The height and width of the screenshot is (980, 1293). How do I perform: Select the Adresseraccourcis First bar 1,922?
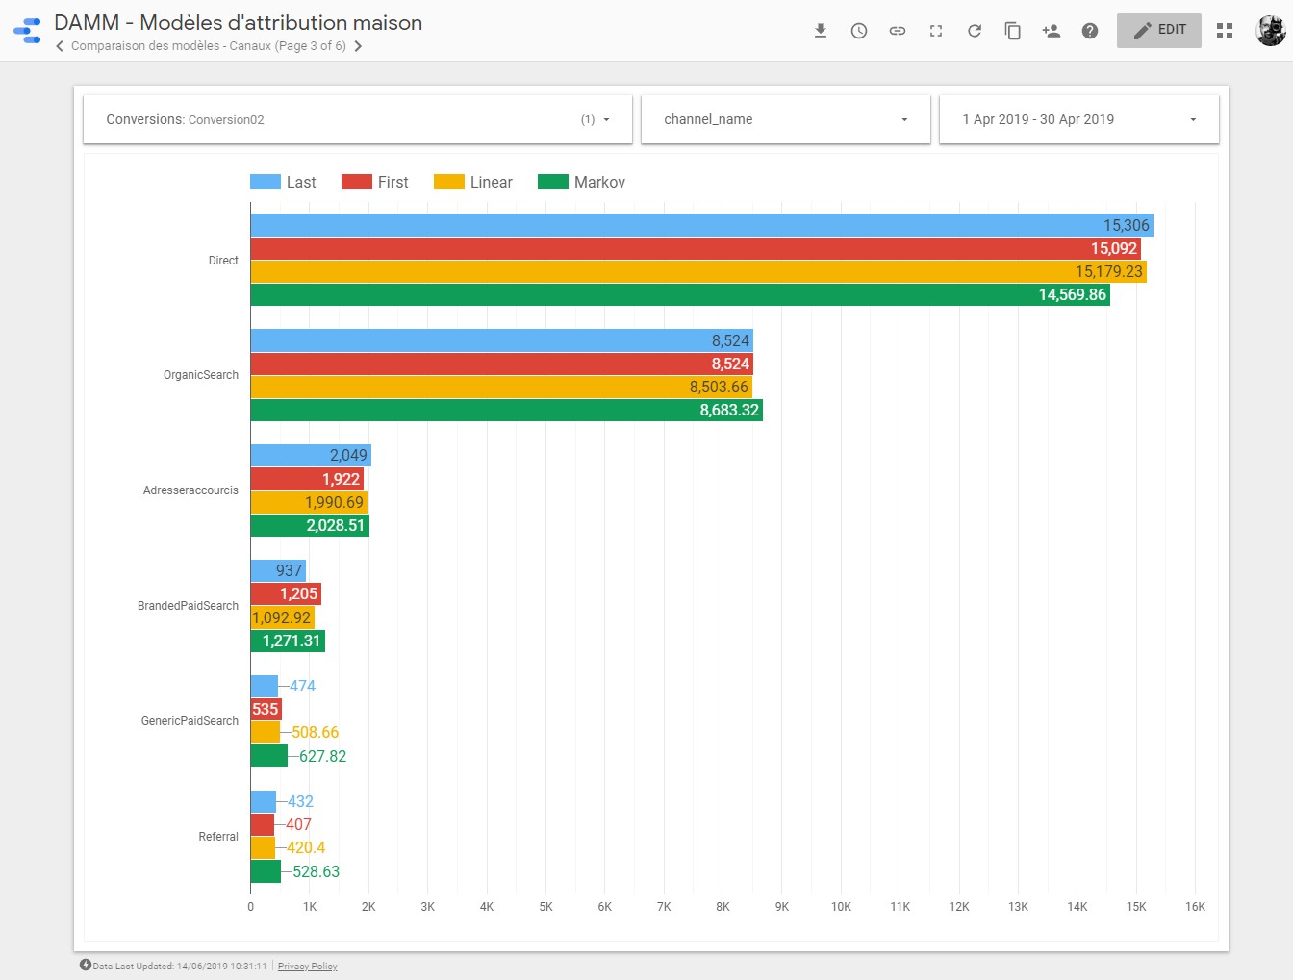(307, 479)
